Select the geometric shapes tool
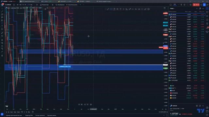Viewport: 209px width, 117px height. [x=2, y=23]
